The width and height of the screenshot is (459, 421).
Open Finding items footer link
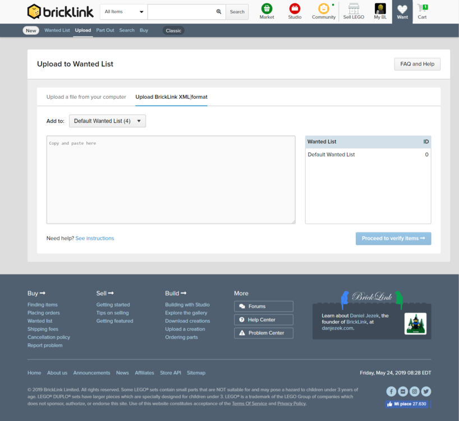(x=43, y=305)
